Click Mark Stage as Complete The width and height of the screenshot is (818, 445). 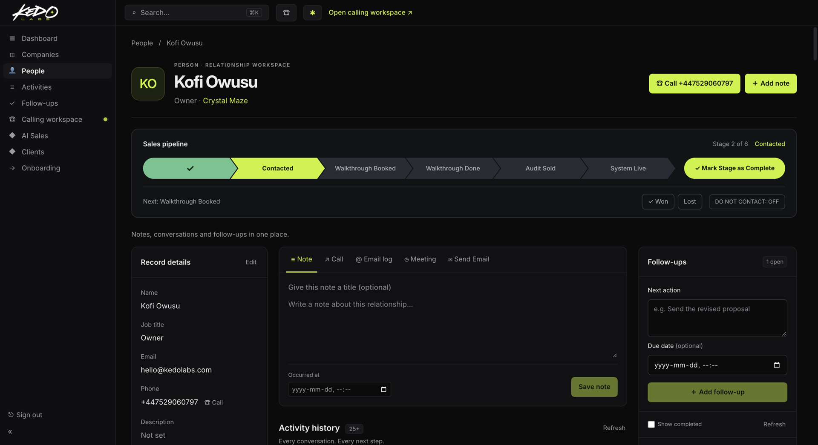coord(734,168)
